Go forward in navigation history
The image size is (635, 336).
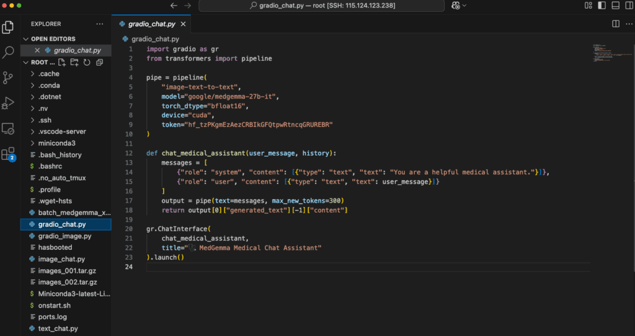[x=187, y=6]
